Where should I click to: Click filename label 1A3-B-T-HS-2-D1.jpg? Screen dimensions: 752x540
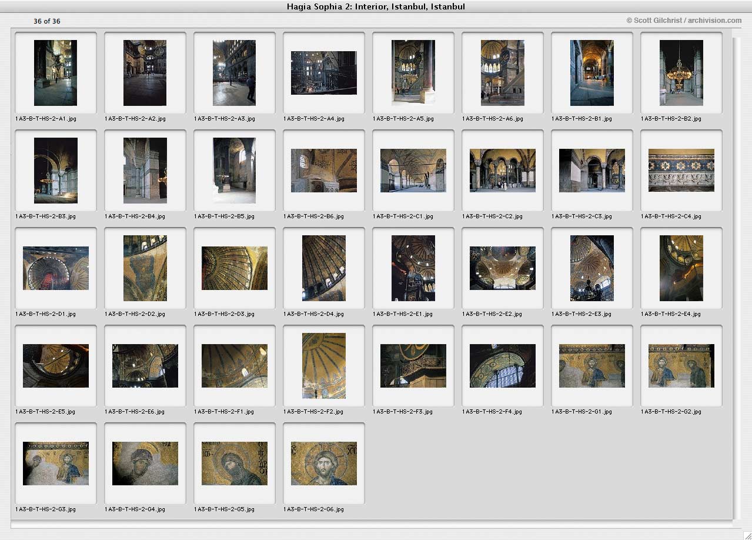(x=46, y=314)
